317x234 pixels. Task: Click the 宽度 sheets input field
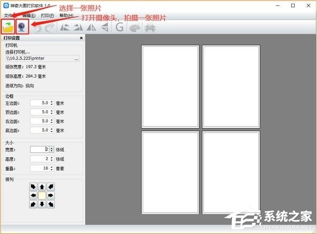click(40, 149)
